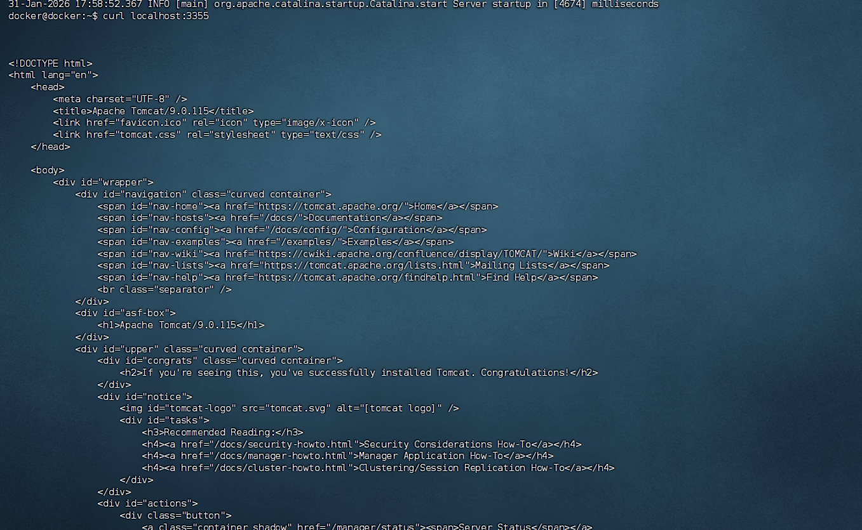Click the h2 Congratulations message line

point(359,373)
